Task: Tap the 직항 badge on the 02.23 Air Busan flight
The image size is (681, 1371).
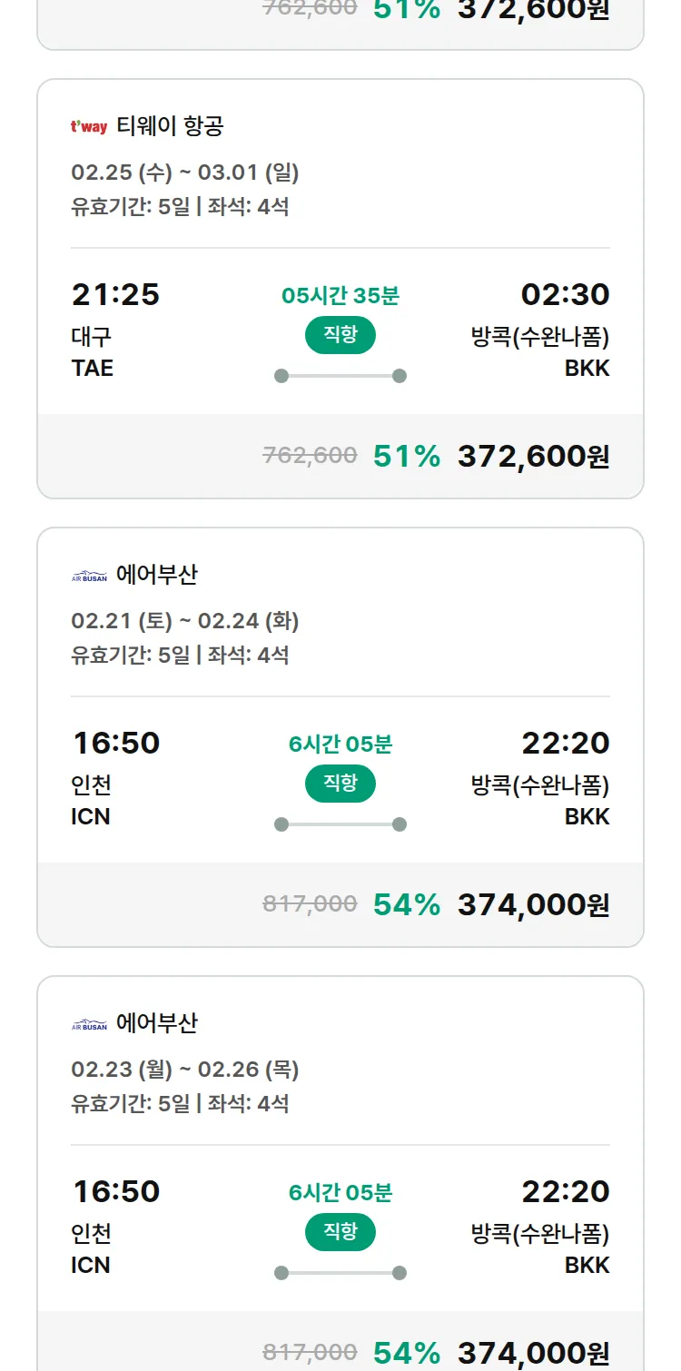Action: tap(340, 1232)
